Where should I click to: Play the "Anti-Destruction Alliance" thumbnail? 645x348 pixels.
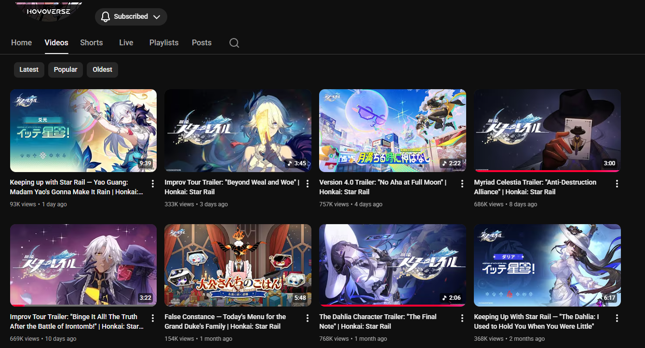[x=548, y=131]
